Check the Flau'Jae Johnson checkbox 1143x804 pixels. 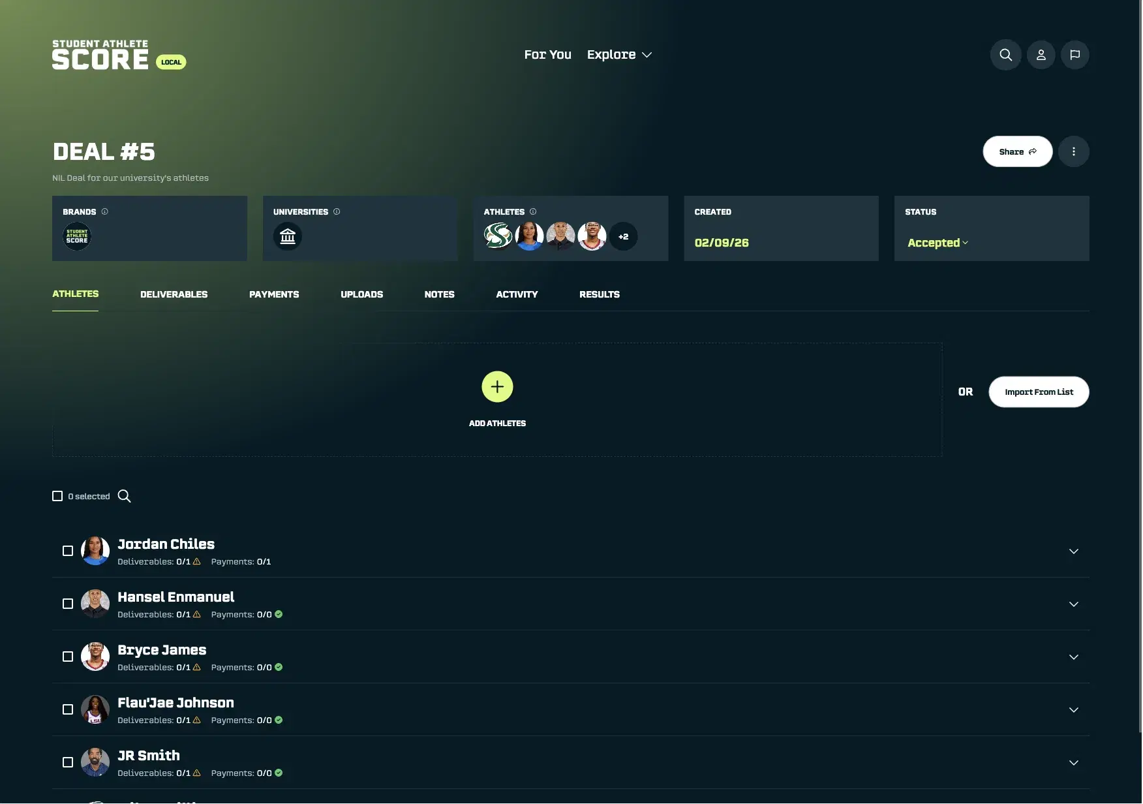pyautogui.click(x=68, y=709)
